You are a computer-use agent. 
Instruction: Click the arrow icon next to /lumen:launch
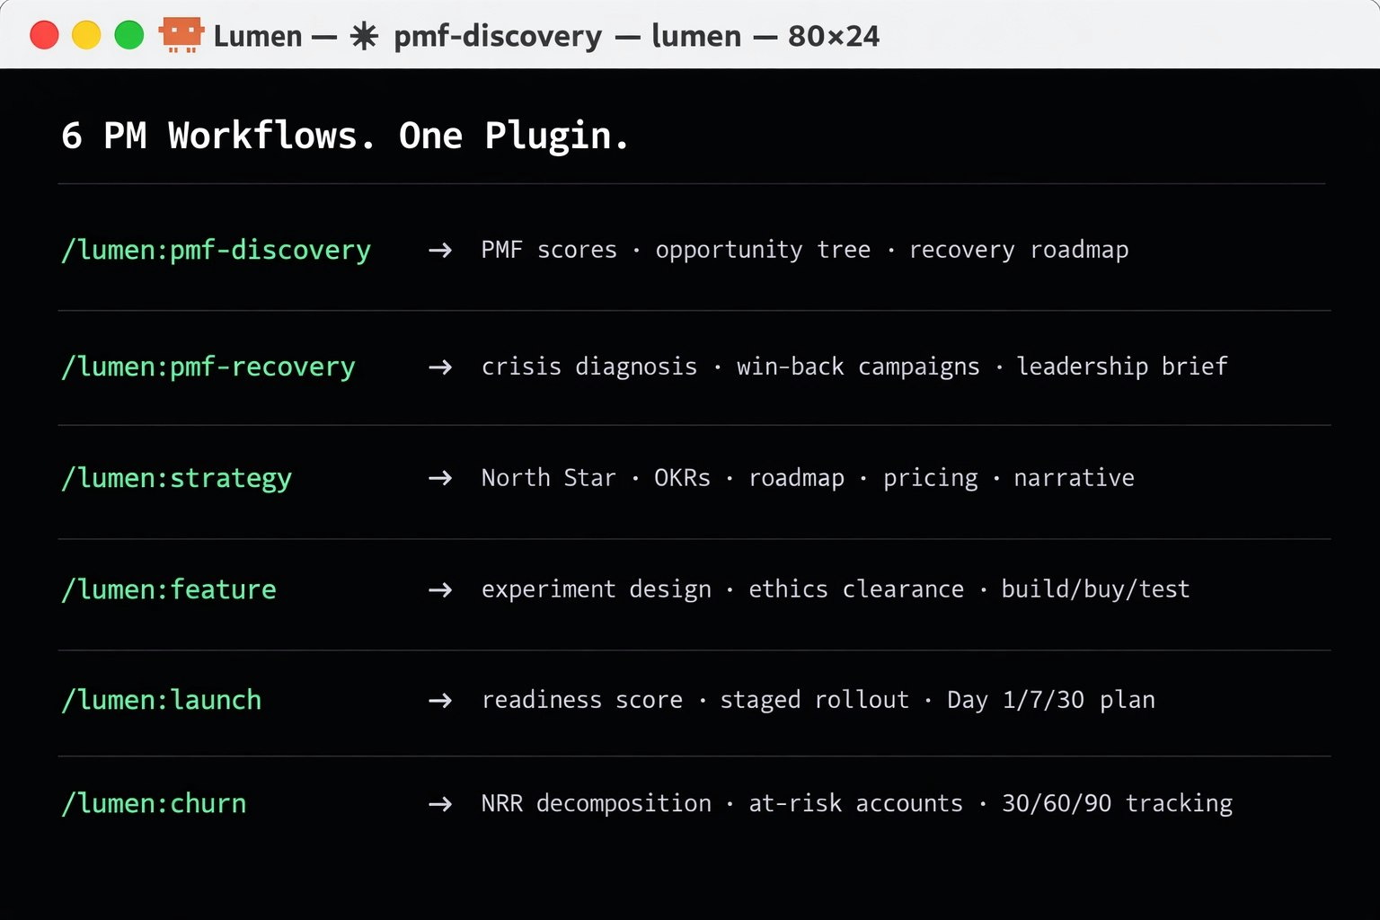[x=439, y=701]
